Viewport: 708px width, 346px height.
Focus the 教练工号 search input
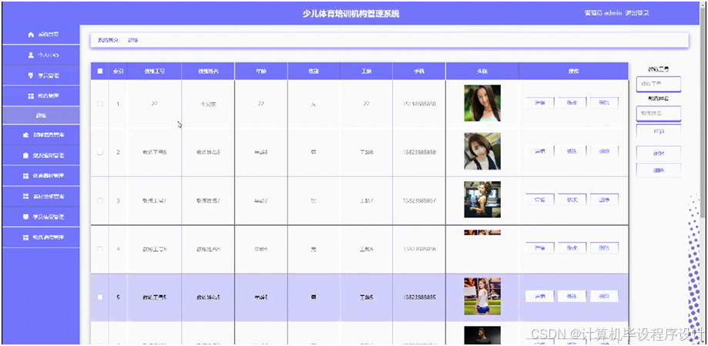point(659,84)
